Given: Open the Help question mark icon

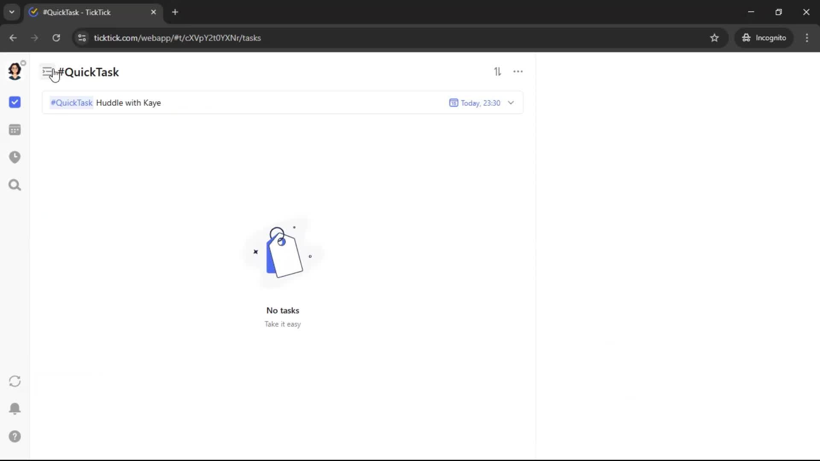Looking at the screenshot, I should click(15, 437).
